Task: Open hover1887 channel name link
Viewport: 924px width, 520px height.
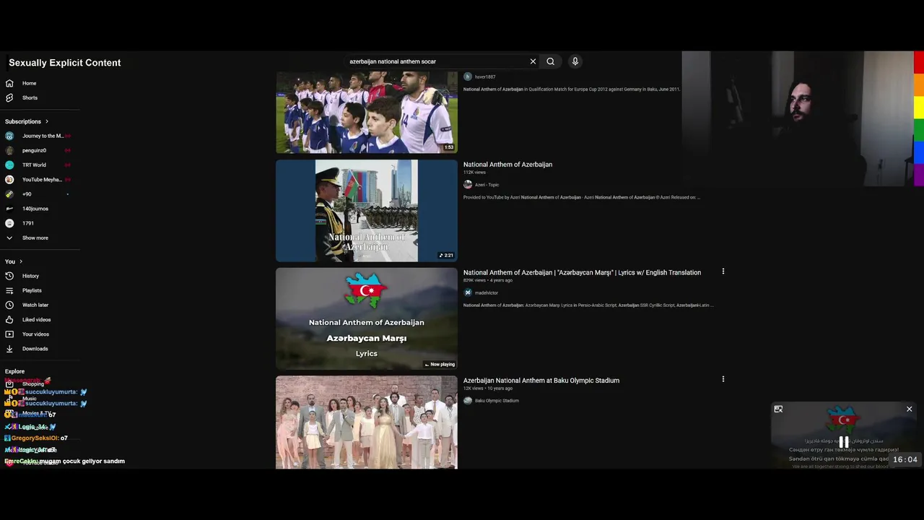Action: point(485,77)
